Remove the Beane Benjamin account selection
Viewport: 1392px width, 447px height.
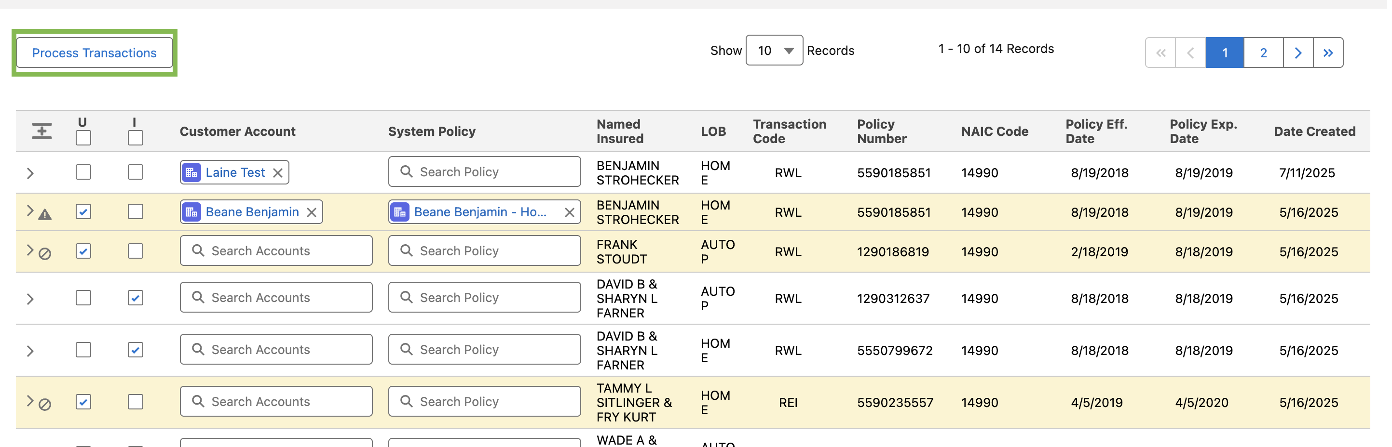(312, 213)
